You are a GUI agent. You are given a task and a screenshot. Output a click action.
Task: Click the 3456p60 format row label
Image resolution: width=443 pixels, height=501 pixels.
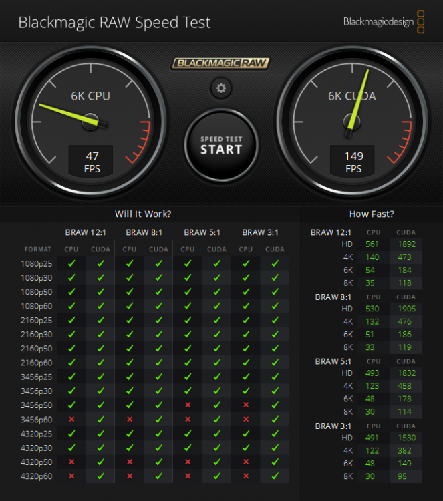37,420
